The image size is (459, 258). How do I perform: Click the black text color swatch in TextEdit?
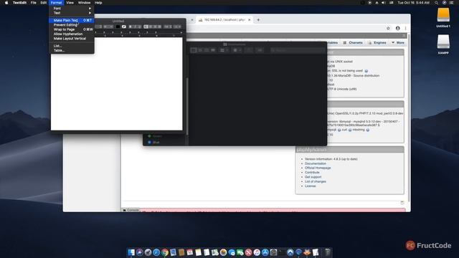pyautogui.click(x=118, y=27)
